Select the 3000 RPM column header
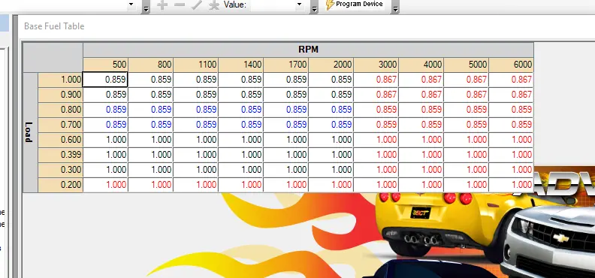Screen dimensions: 595x278 click(x=376, y=65)
